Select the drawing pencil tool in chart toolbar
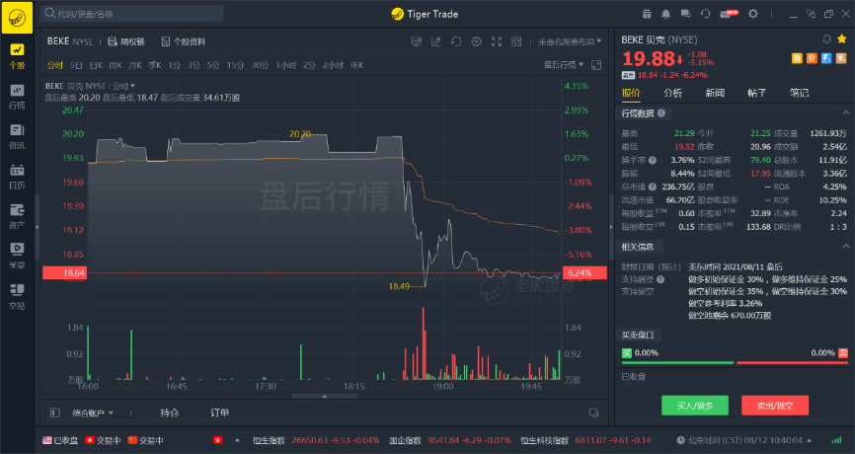This screenshot has width=855, height=454. click(435, 41)
